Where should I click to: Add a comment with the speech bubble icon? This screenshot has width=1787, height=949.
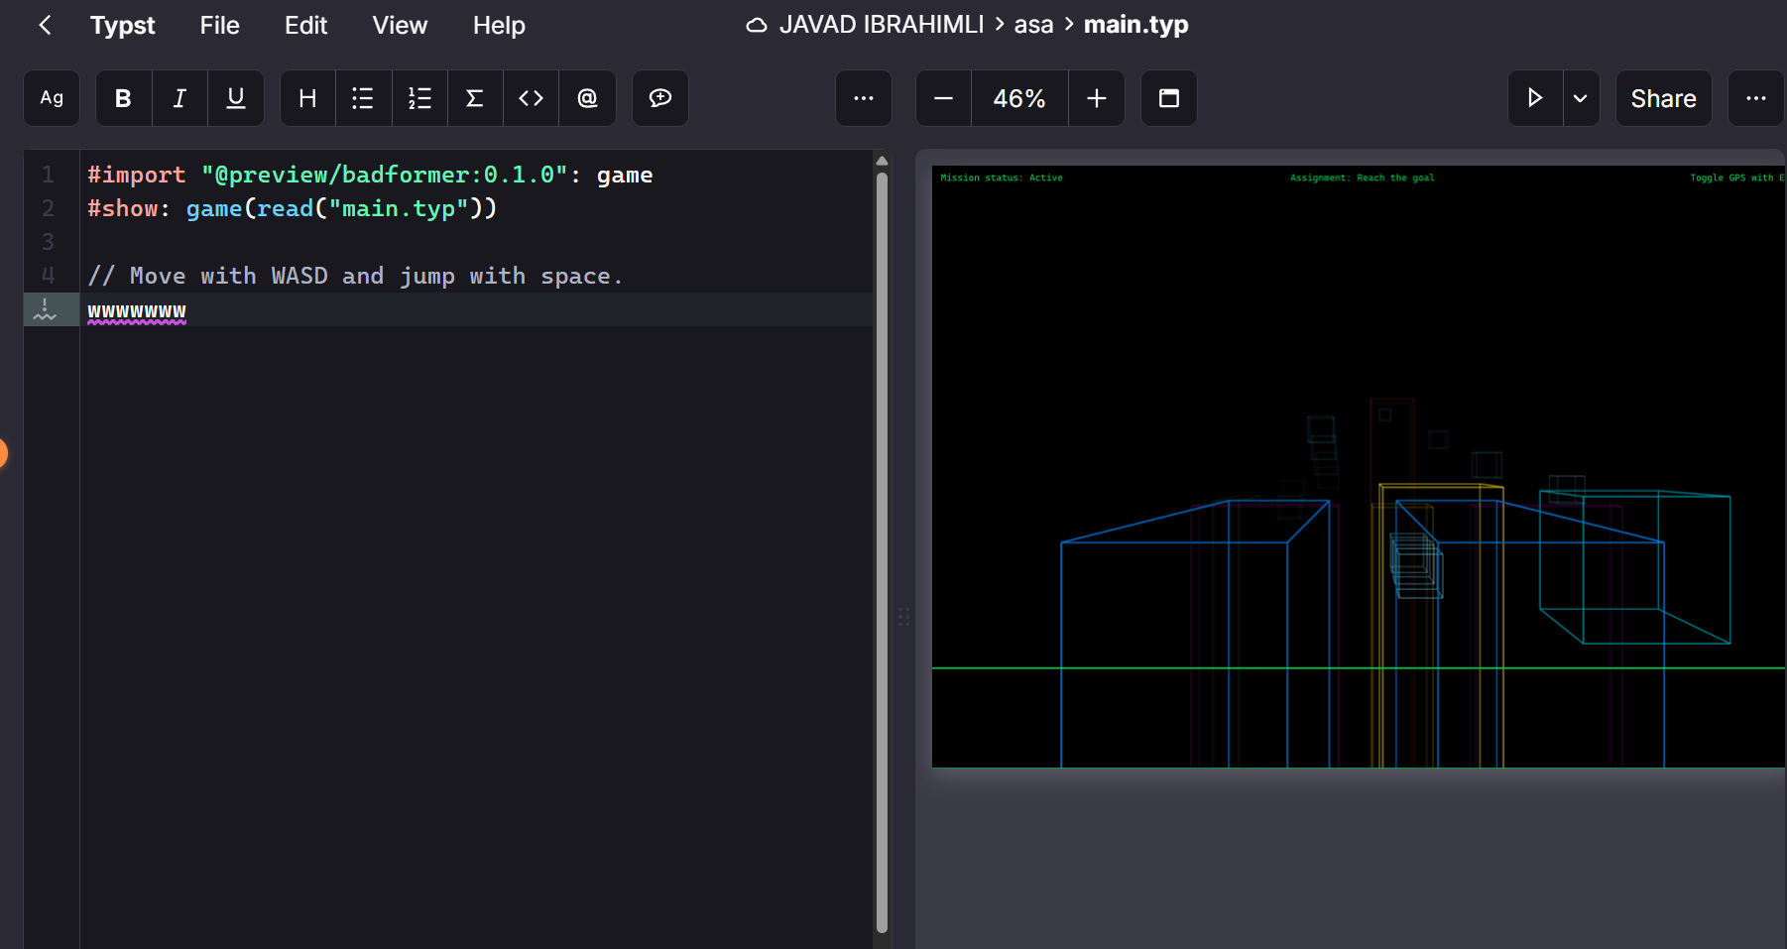click(659, 98)
